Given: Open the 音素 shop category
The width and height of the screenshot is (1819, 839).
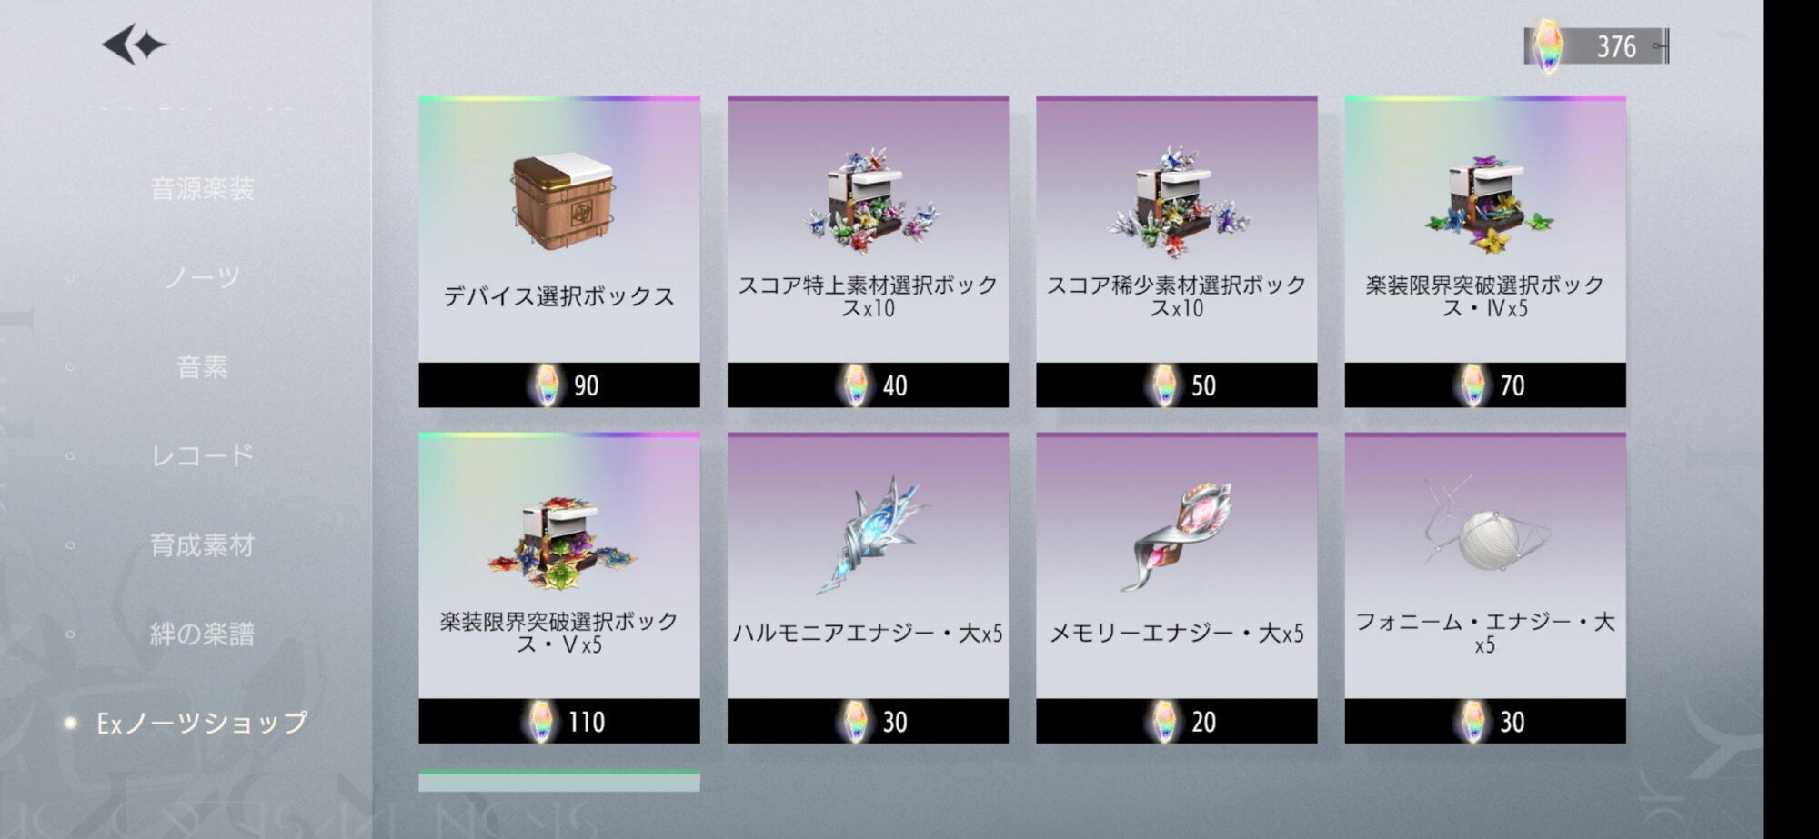Looking at the screenshot, I should (x=202, y=367).
